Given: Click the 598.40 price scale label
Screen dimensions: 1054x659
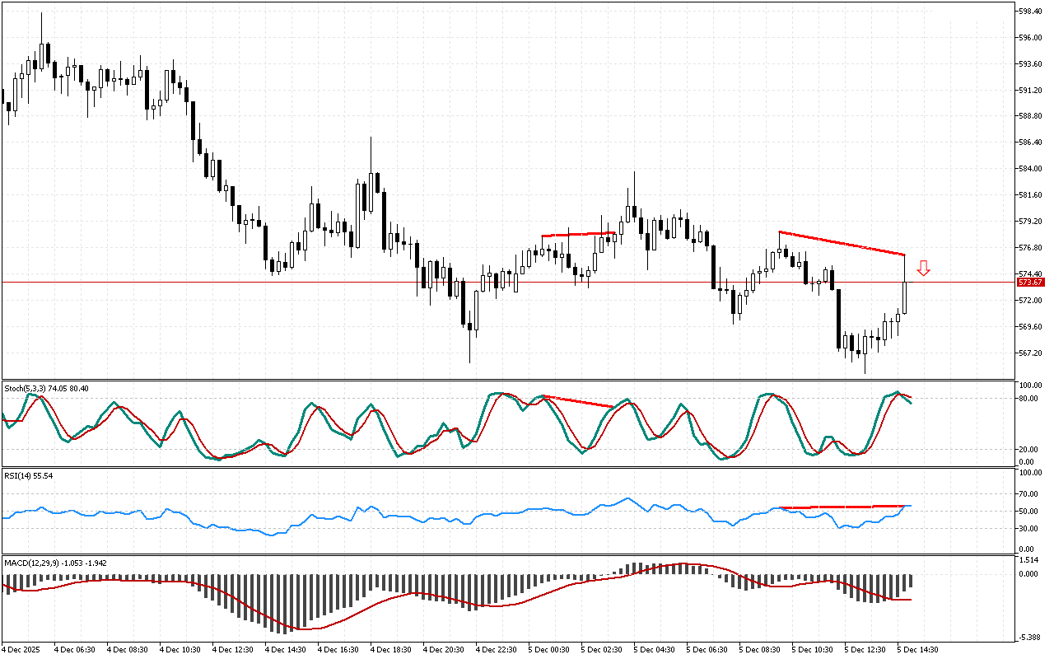Looking at the screenshot, I should pyautogui.click(x=1030, y=12).
